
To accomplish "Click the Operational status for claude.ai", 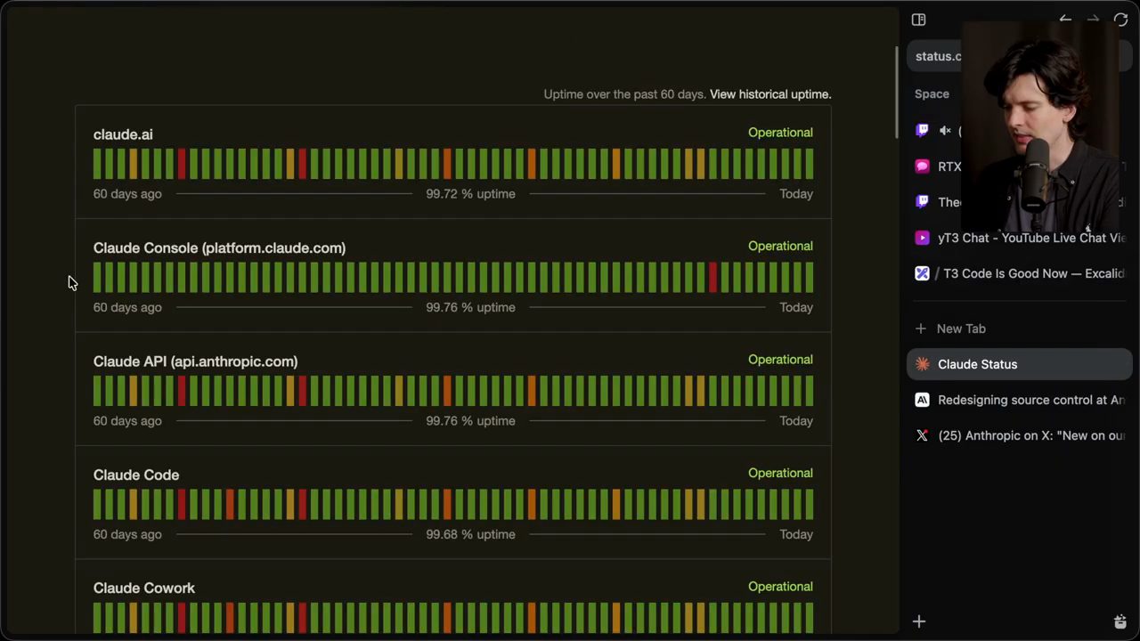I will pyautogui.click(x=780, y=133).
